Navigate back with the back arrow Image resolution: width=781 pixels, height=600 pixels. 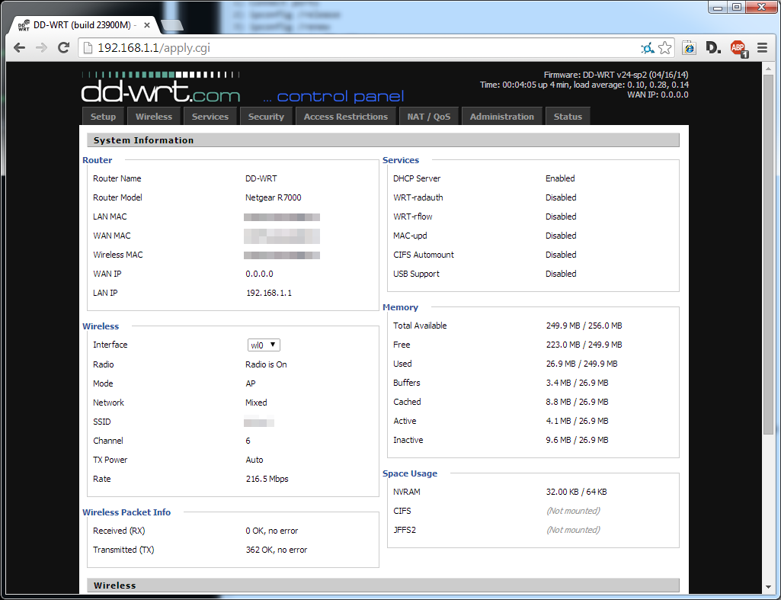[19, 47]
